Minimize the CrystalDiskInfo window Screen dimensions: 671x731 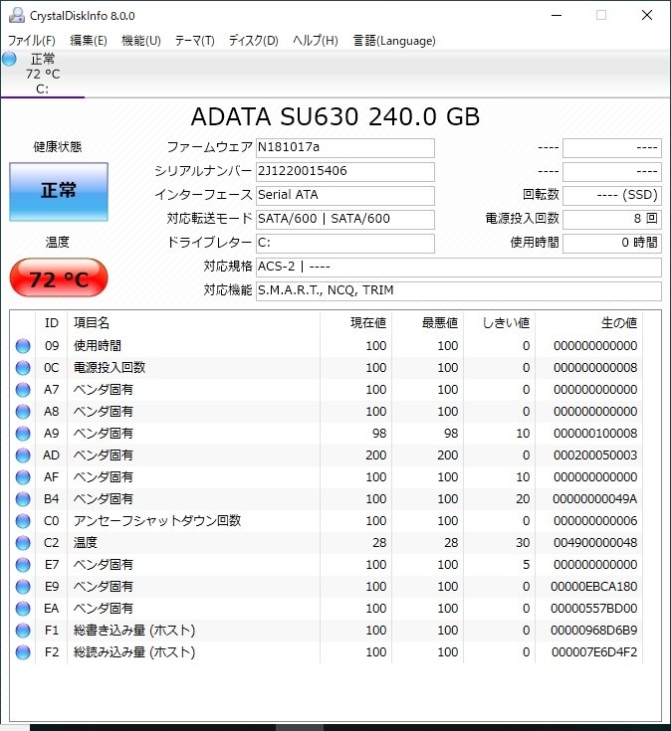click(557, 15)
